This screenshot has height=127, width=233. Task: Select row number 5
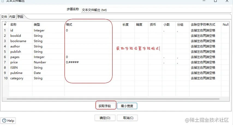pos(5,52)
